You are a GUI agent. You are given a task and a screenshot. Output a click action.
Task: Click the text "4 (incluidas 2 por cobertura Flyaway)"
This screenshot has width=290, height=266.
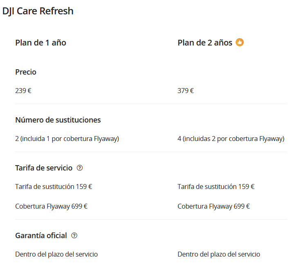click(x=231, y=139)
